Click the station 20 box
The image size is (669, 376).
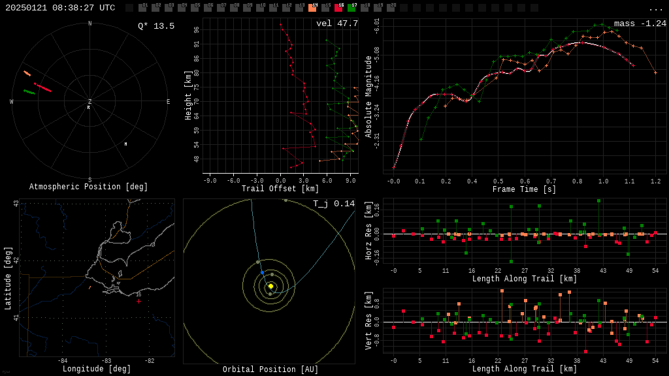[x=391, y=7]
